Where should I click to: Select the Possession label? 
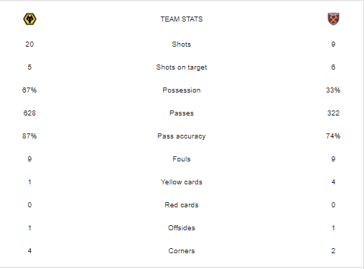tap(182, 90)
